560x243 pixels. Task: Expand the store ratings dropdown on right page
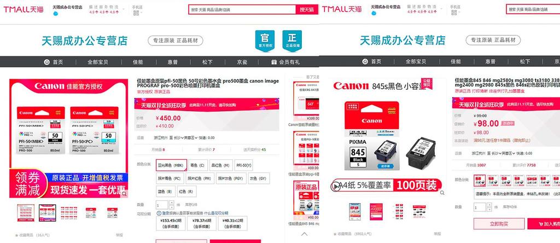pos(441,9)
